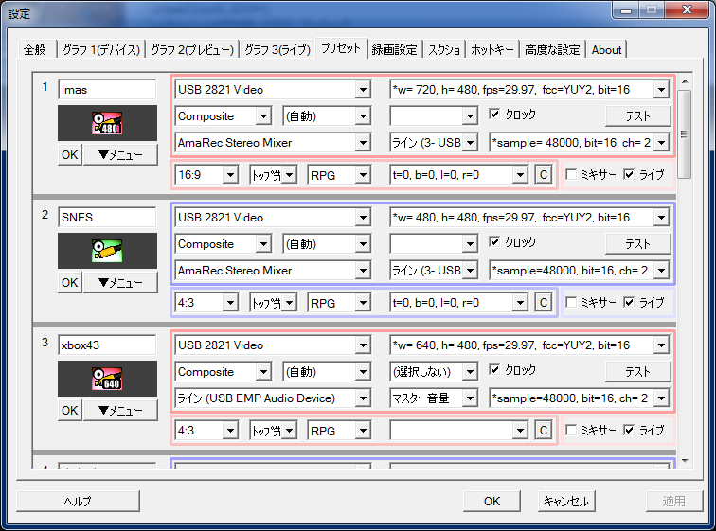Open the ▼メニュー button for SNES preset
Screen dimensions: 716x531
pos(120,282)
